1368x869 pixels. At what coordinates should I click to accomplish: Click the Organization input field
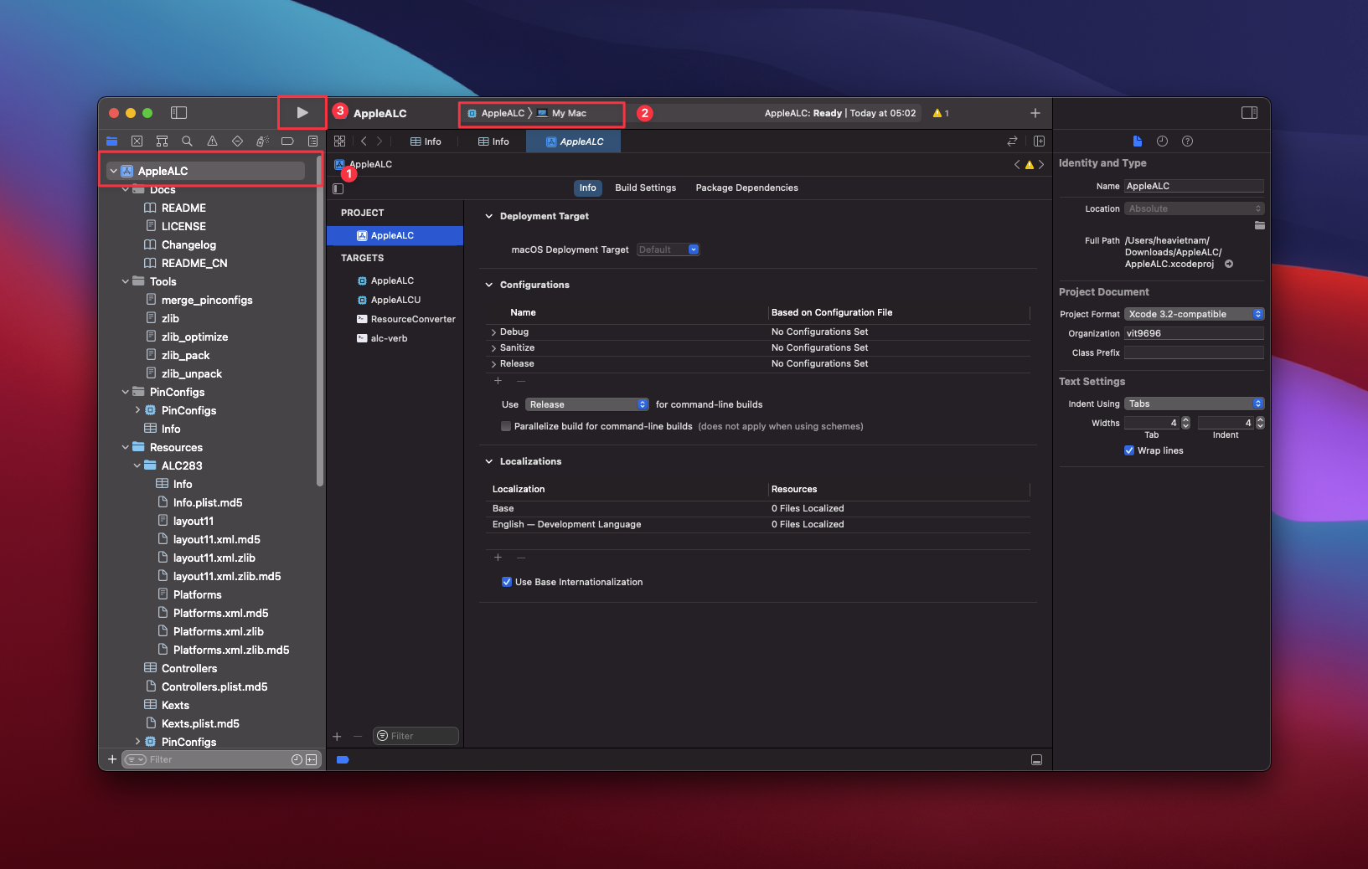[1194, 333]
